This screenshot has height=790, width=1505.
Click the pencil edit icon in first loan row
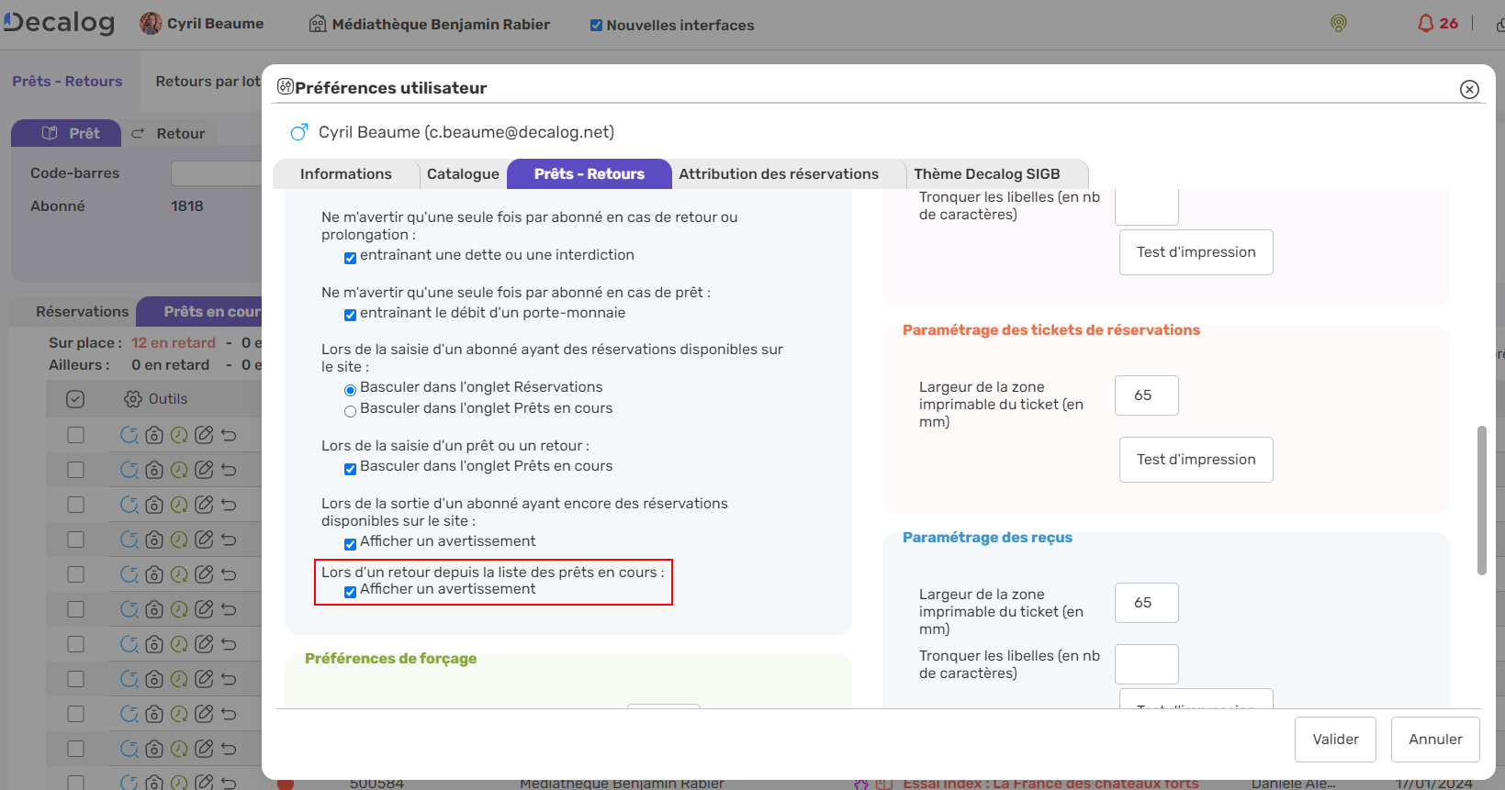[204, 435]
